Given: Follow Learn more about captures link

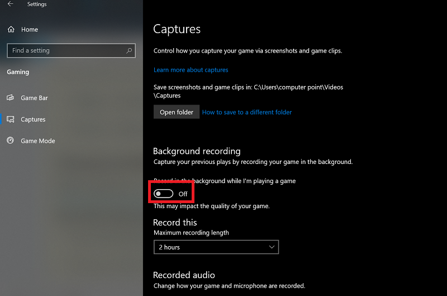Looking at the screenshot, I should click(191, 70).
